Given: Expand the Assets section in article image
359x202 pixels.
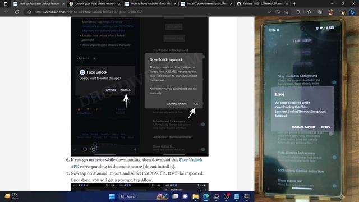Looking at the screenshot, I should tap(82, 58).
